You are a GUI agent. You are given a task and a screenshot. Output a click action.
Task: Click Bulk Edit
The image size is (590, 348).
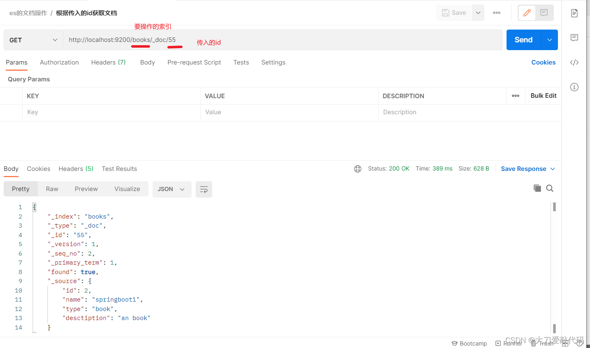point(544,96)
